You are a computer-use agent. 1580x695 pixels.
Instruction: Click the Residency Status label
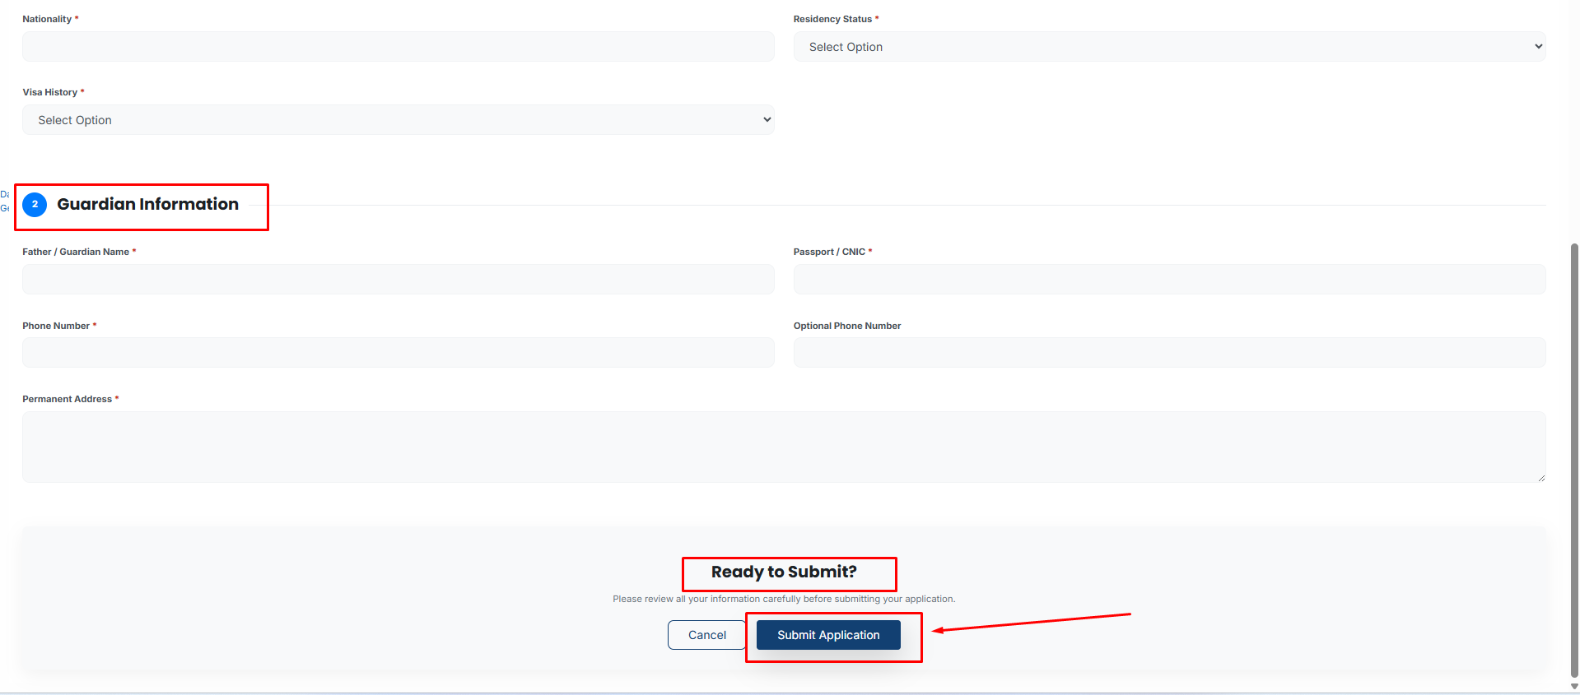832,19
